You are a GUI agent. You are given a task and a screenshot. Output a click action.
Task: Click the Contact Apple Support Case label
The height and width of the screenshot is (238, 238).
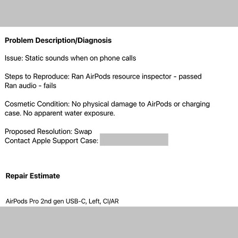pyautogui.click(x=51, y=141)
